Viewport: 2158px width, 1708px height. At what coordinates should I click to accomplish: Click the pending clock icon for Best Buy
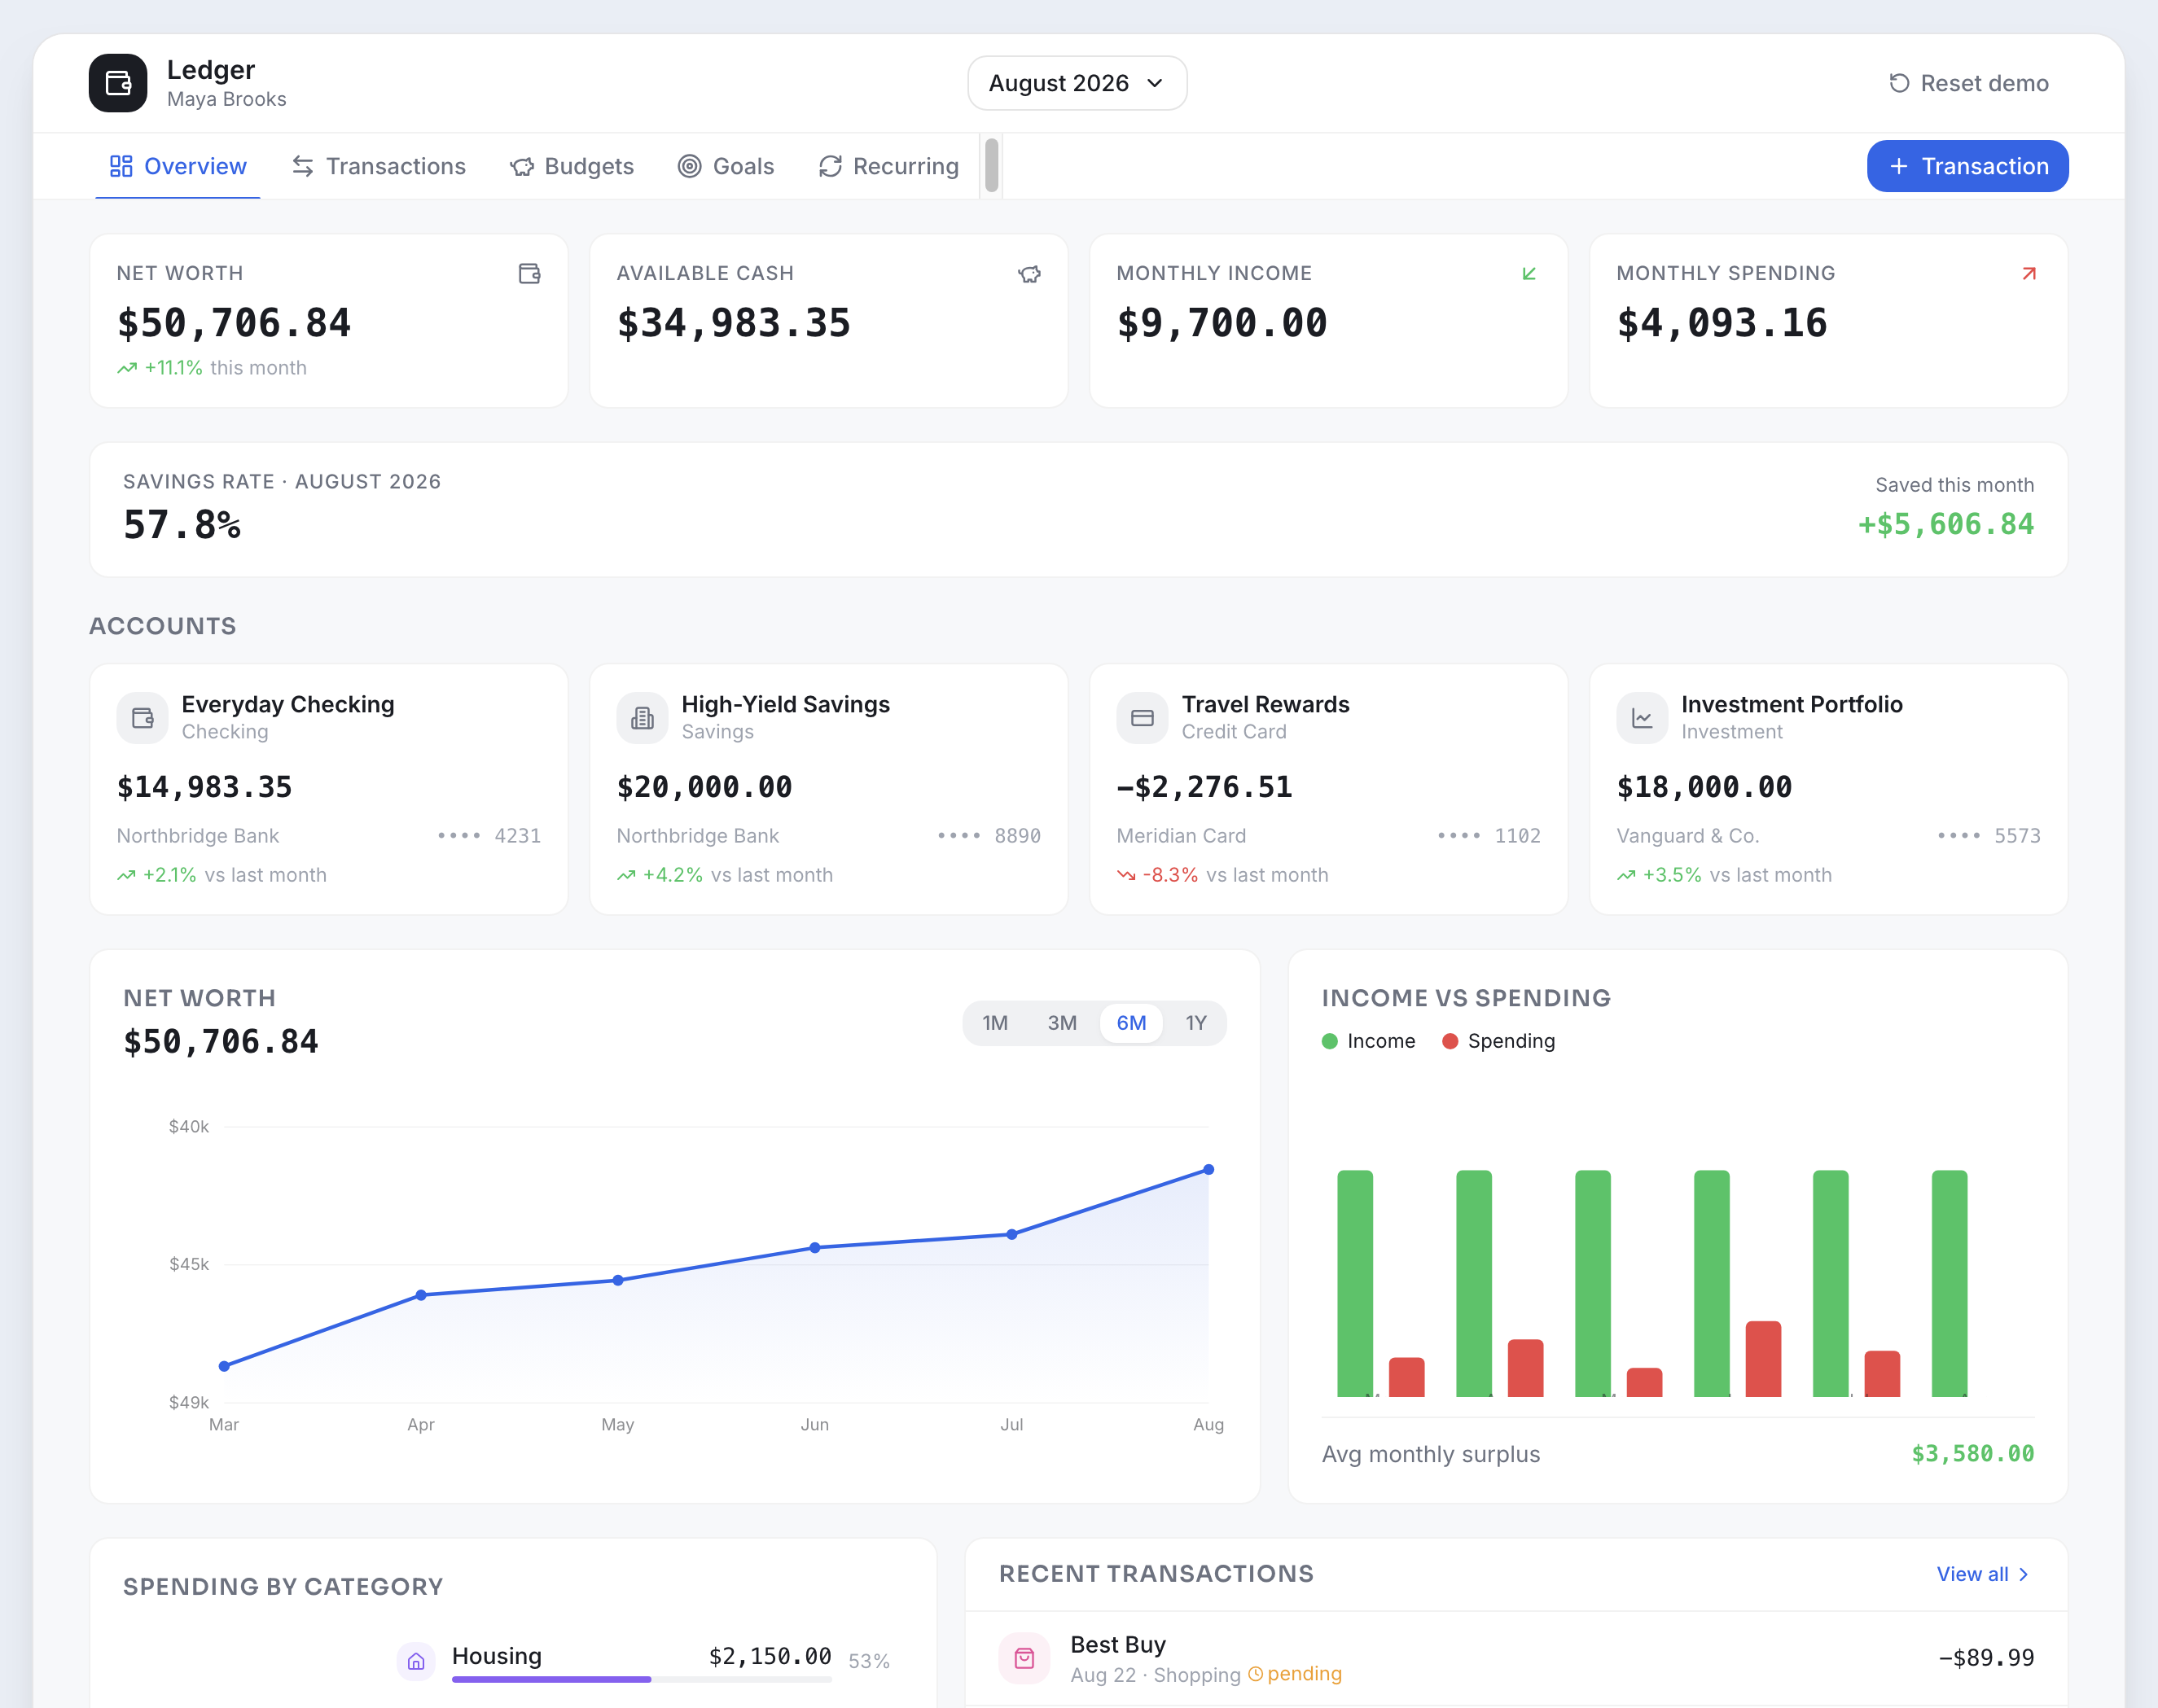[x=1256, y=1673]
